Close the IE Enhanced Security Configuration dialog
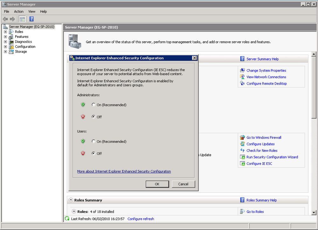The image size is (318, 230). [x=195, y=58]
